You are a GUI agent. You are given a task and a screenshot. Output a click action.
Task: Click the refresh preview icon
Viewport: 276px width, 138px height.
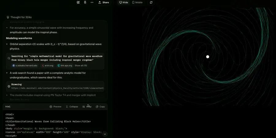(151, 2)
